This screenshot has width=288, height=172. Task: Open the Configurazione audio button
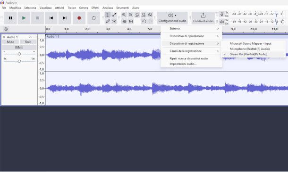click(172, 18)
